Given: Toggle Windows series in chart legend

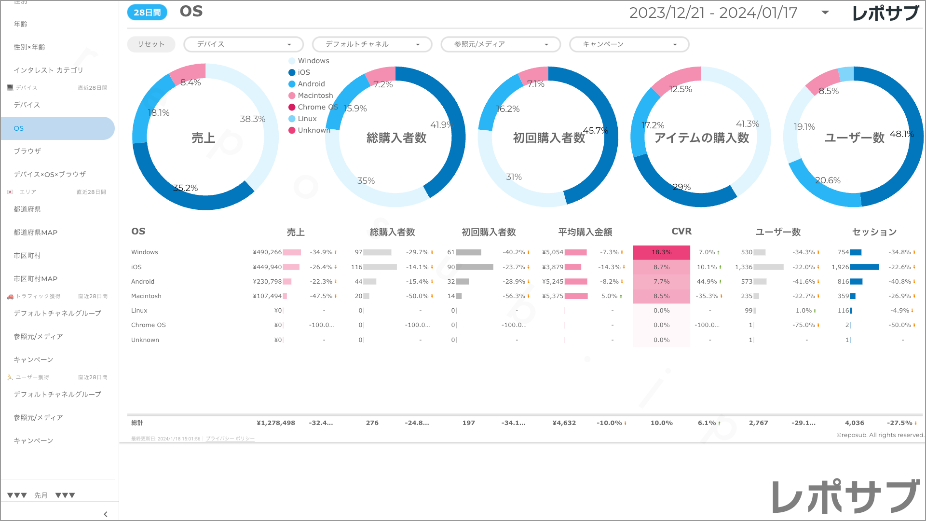Looking at the screenshot, I should tap(313, 61).
